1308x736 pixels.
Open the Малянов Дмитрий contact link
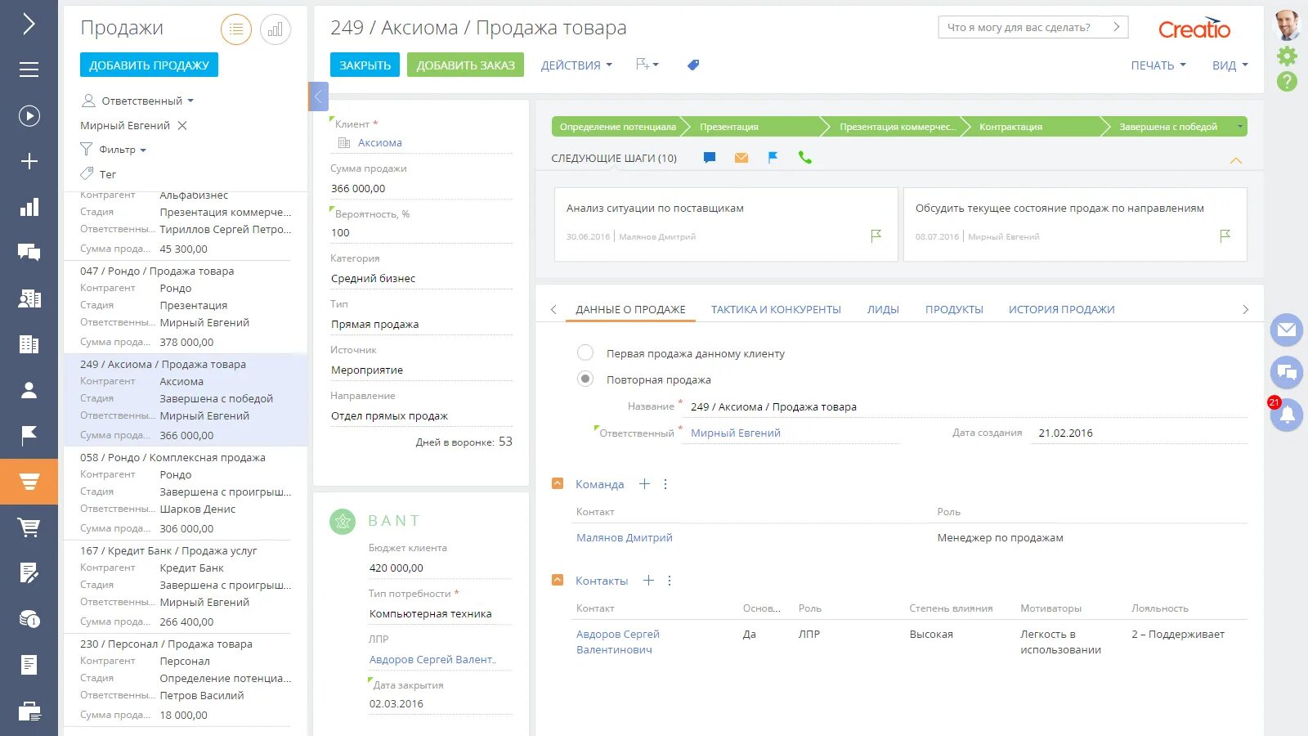pos(625,537)
